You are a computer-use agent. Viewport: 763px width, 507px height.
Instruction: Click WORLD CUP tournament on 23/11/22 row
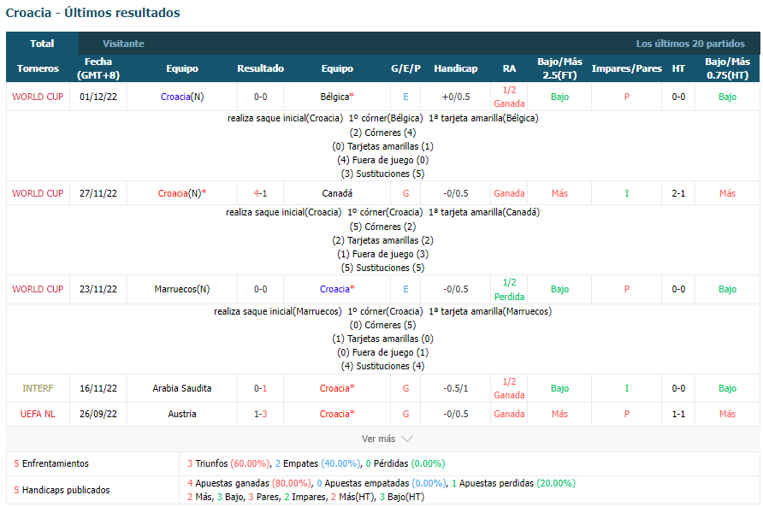click(38, 289)
